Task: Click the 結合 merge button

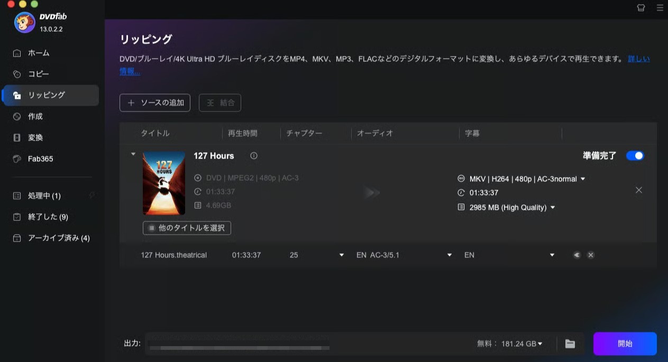Action: (x=220, y=103)
